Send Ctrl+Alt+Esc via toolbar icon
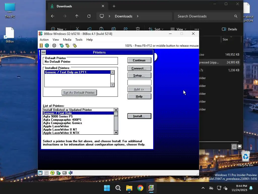The image size is (258, 194). pos(67,45)
